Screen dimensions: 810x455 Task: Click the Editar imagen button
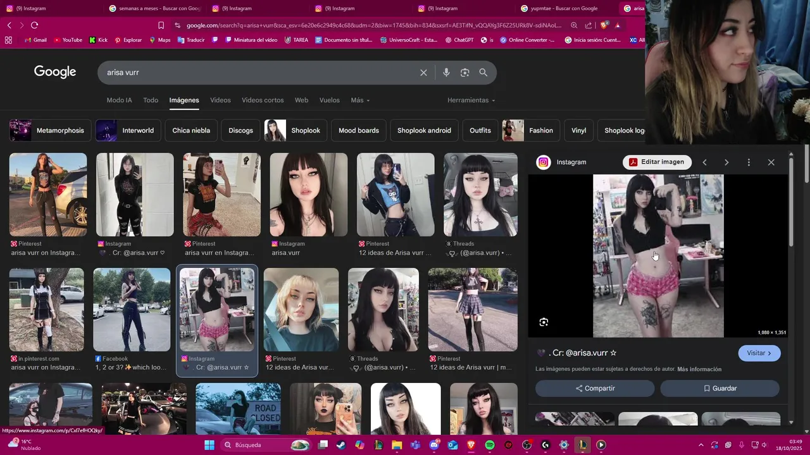657,162
